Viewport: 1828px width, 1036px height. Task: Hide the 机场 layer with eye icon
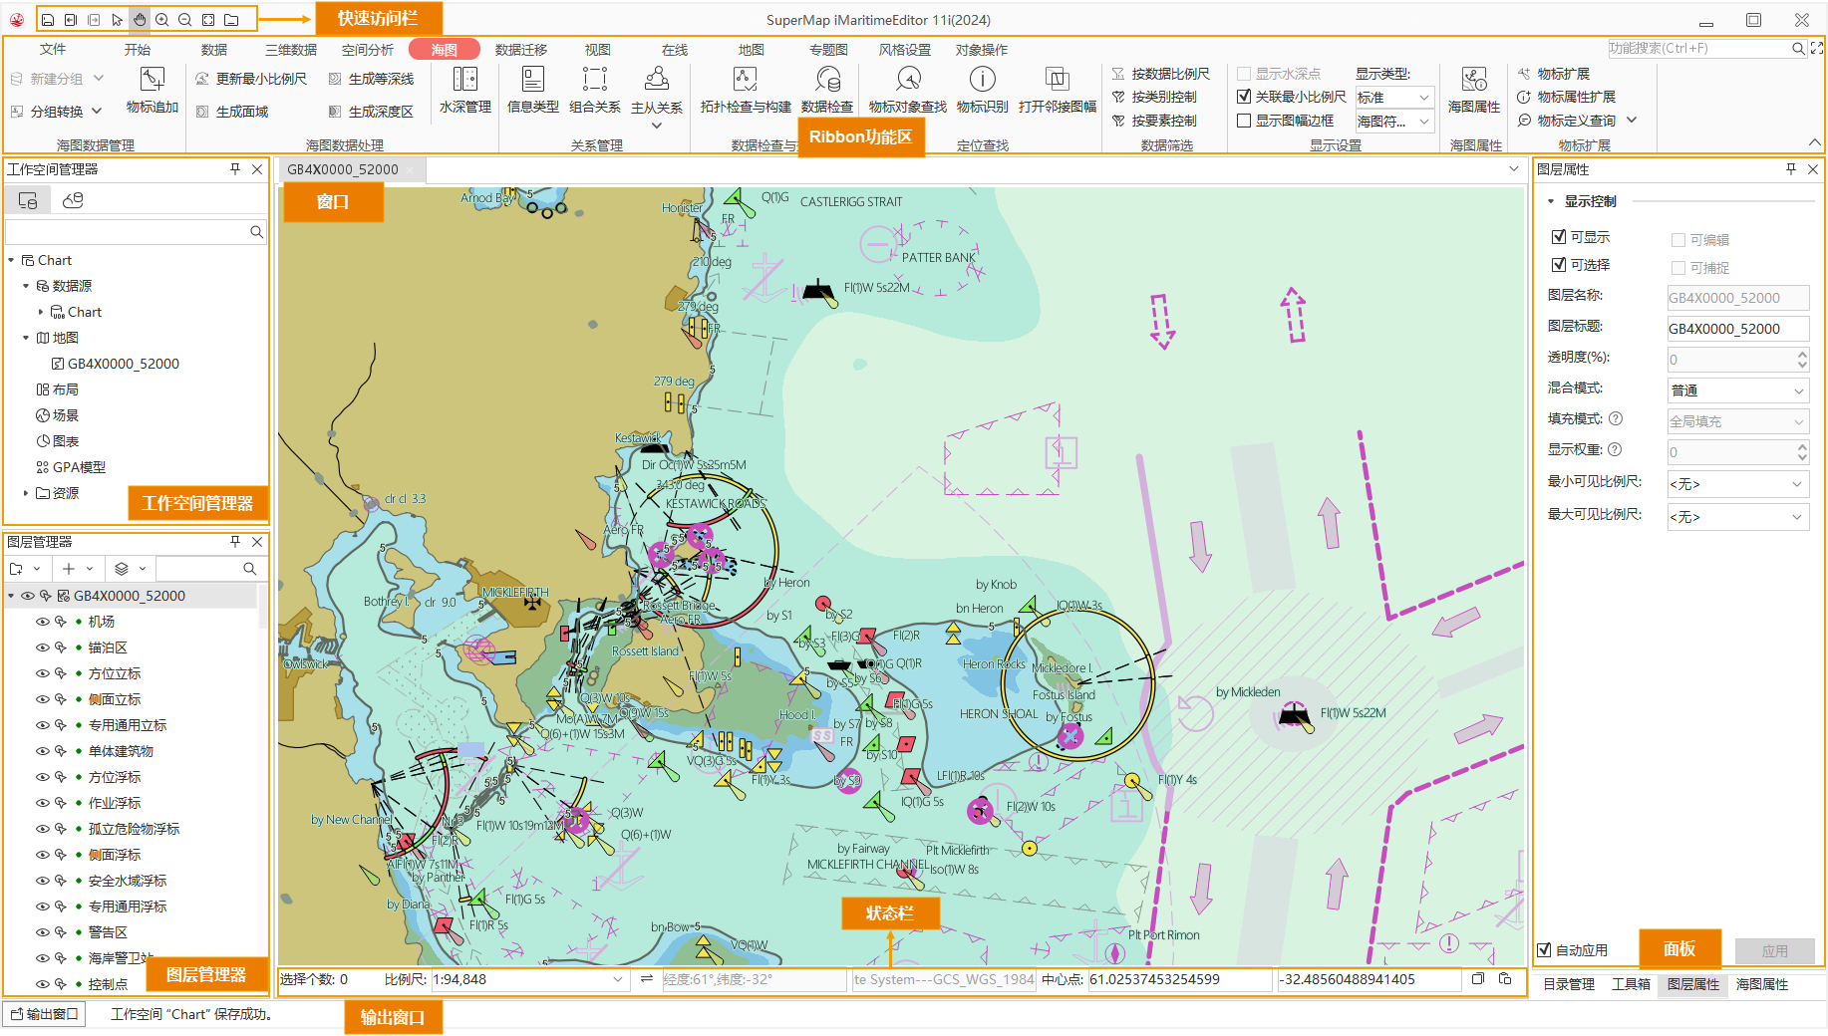[x=42, y=622]
